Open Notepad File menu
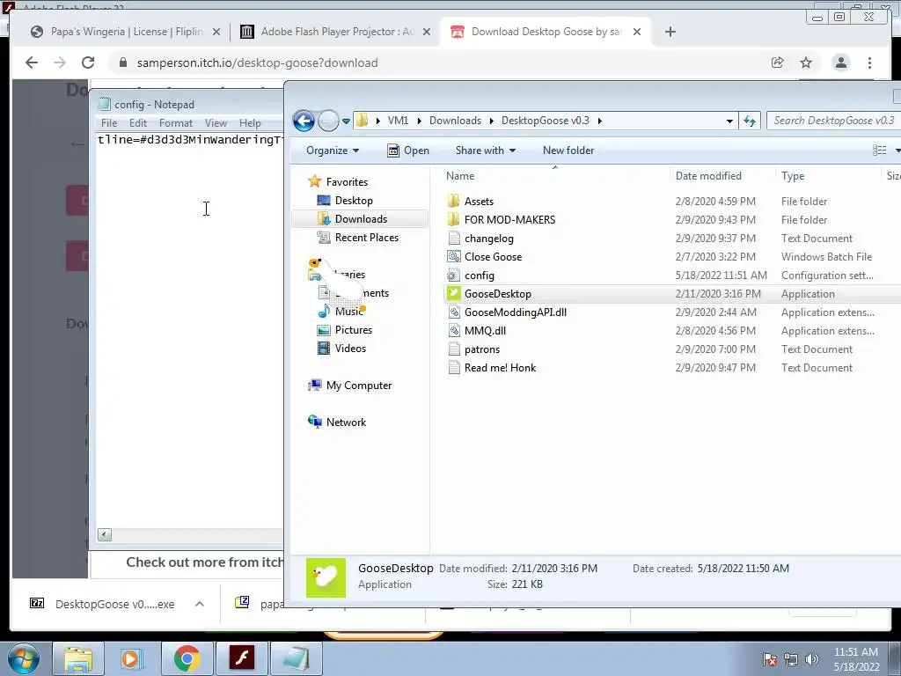 tap(108, 123)
